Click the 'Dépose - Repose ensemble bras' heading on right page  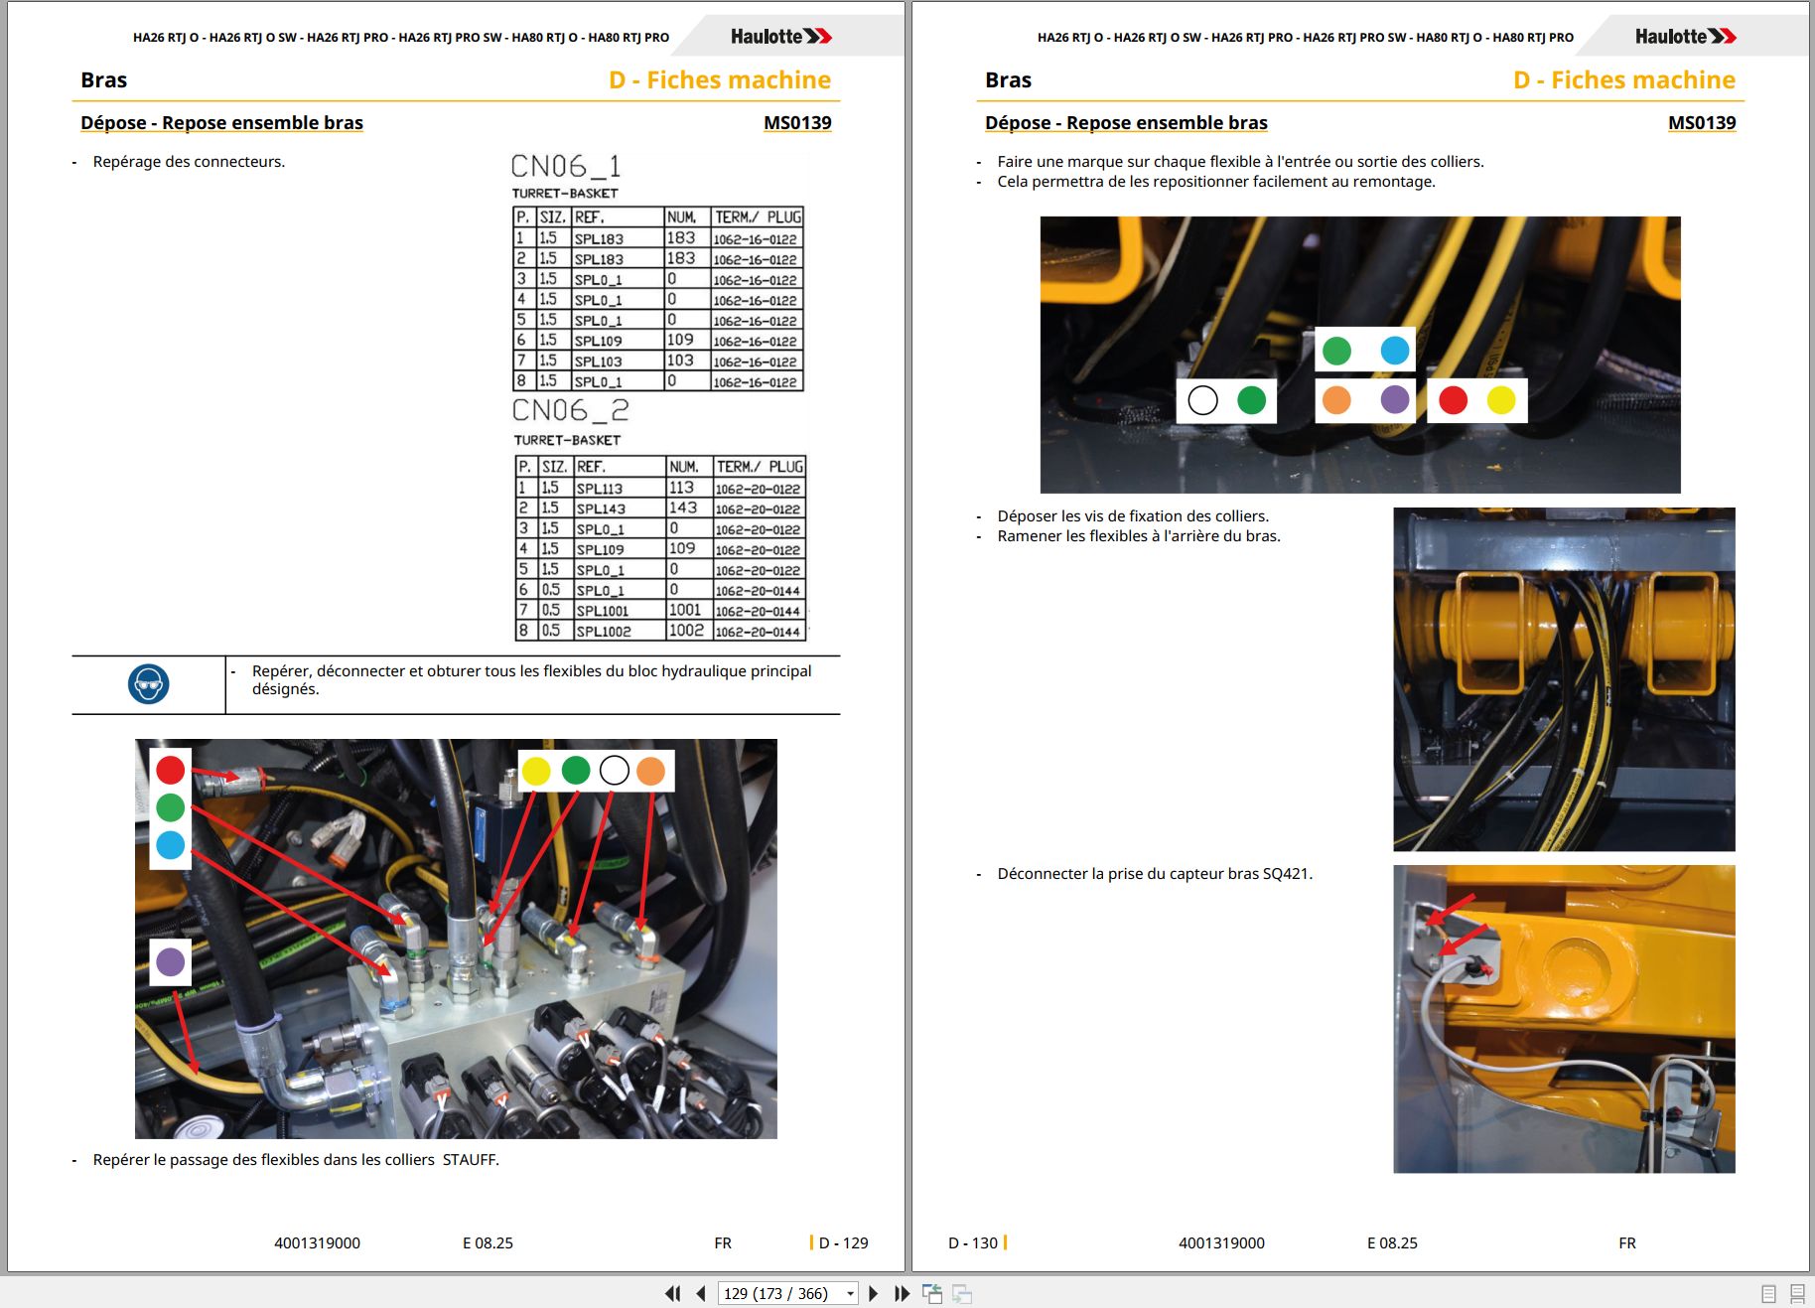1126,122
